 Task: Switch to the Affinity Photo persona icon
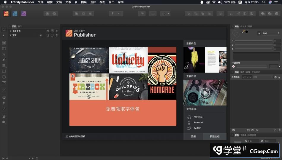(x=24, y=14)
